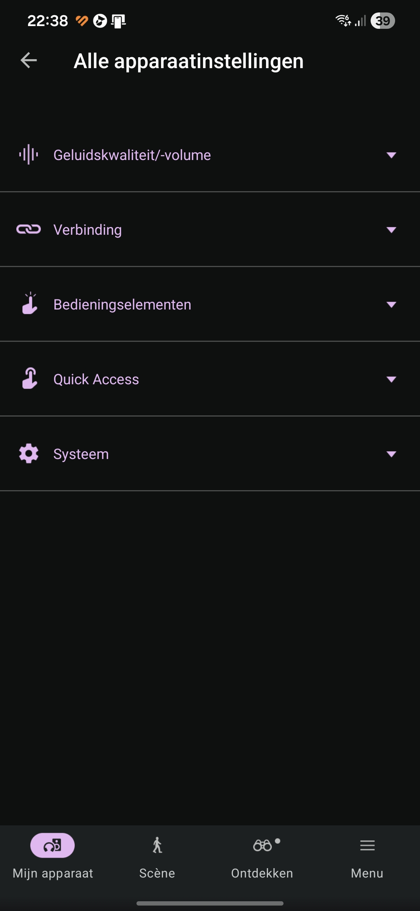Tap the Quick Access hand icon
Image resolution: width=420 pixels, height=911 pixels.
[x=30, y=378]
